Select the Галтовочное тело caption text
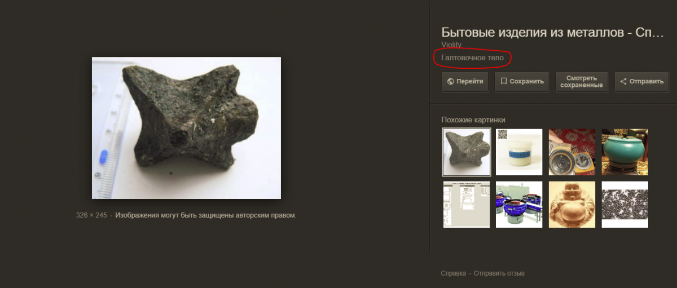This screenshot has height=288, width=677. coord(473,57)
